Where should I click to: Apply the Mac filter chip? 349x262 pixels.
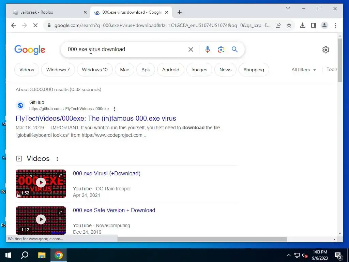point(124,70)
